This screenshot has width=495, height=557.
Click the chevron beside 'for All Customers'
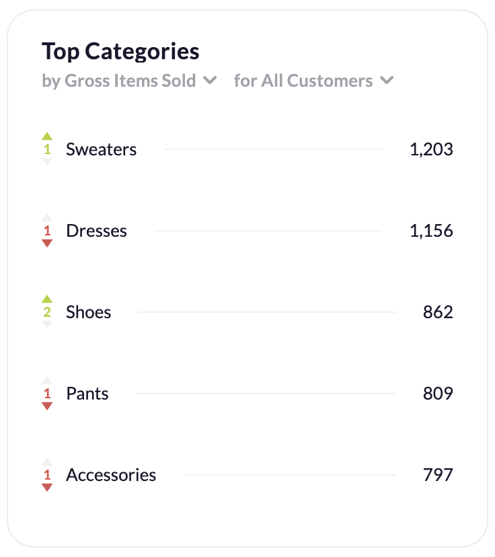(x=387, y=79)
